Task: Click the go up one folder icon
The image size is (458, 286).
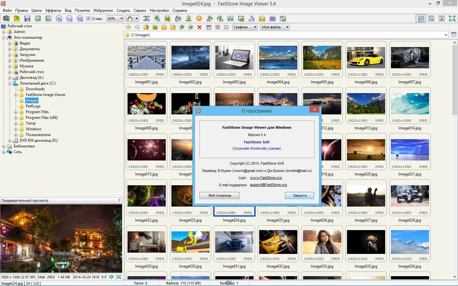Action: (146, 27)
